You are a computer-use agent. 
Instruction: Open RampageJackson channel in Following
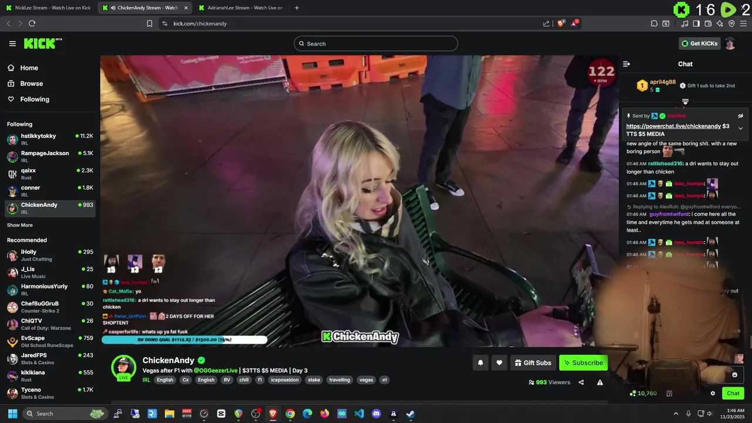coord(50,156)
